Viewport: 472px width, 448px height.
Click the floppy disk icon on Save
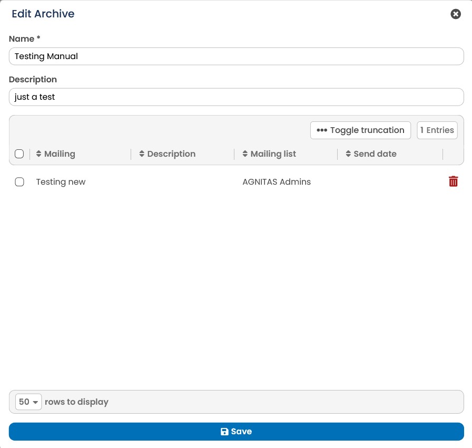click(x=224, y=432)
